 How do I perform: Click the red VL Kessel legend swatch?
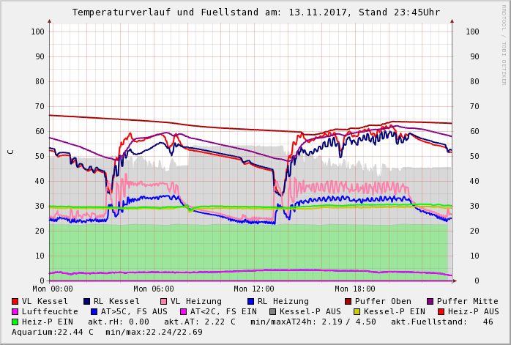(15, 301)
